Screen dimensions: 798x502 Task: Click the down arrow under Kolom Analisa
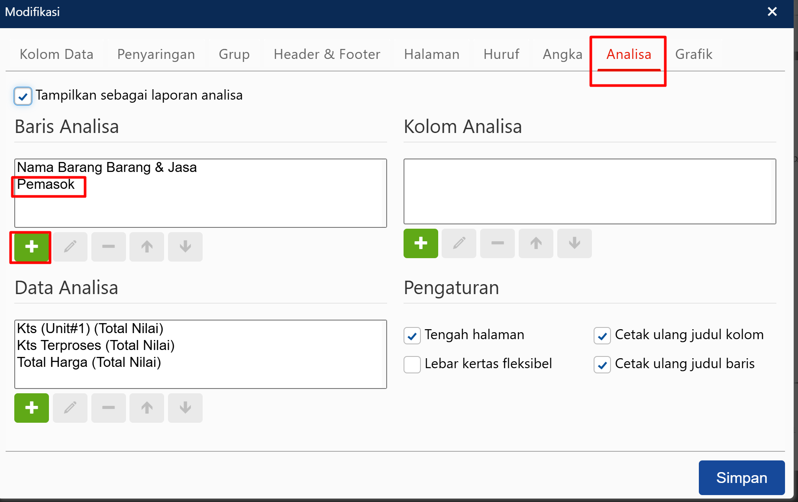[574, 243]
